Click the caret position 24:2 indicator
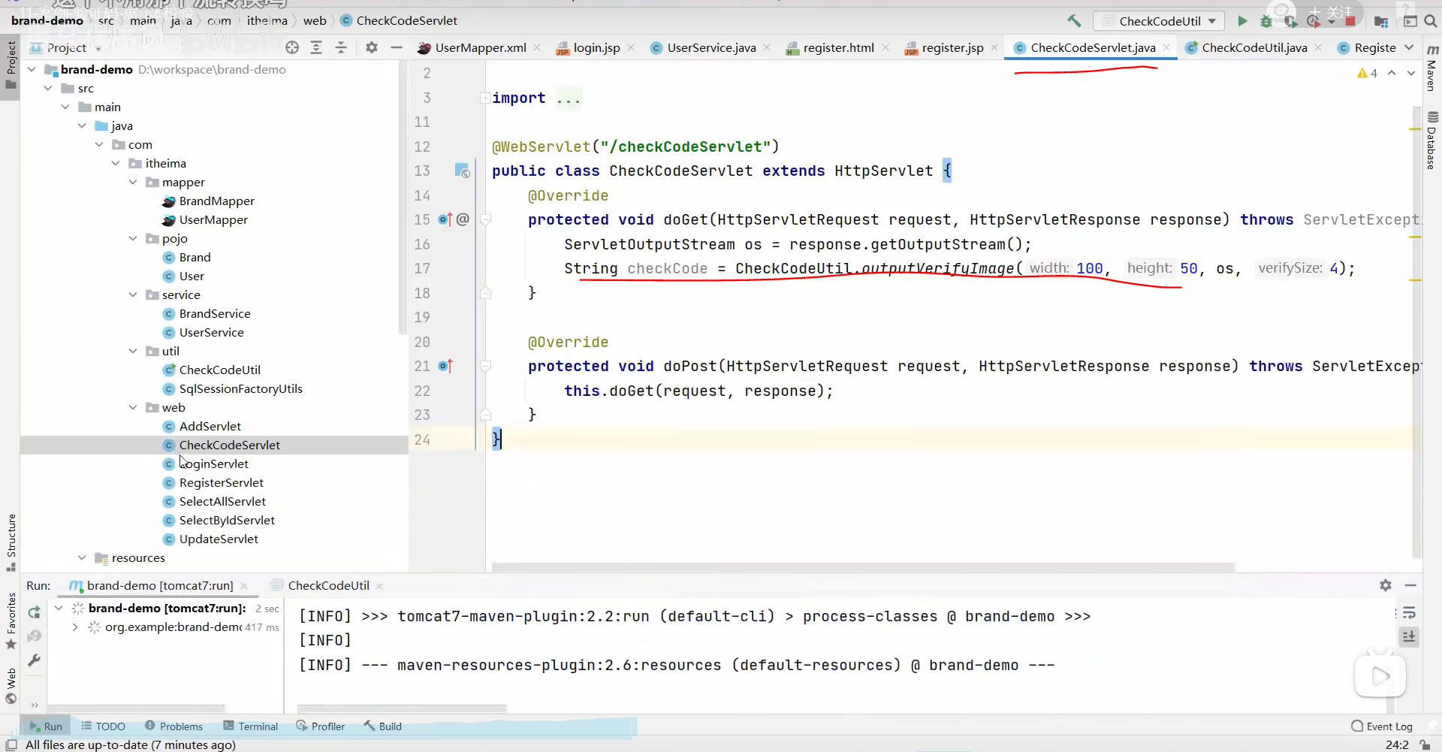 coord(1397,744)
